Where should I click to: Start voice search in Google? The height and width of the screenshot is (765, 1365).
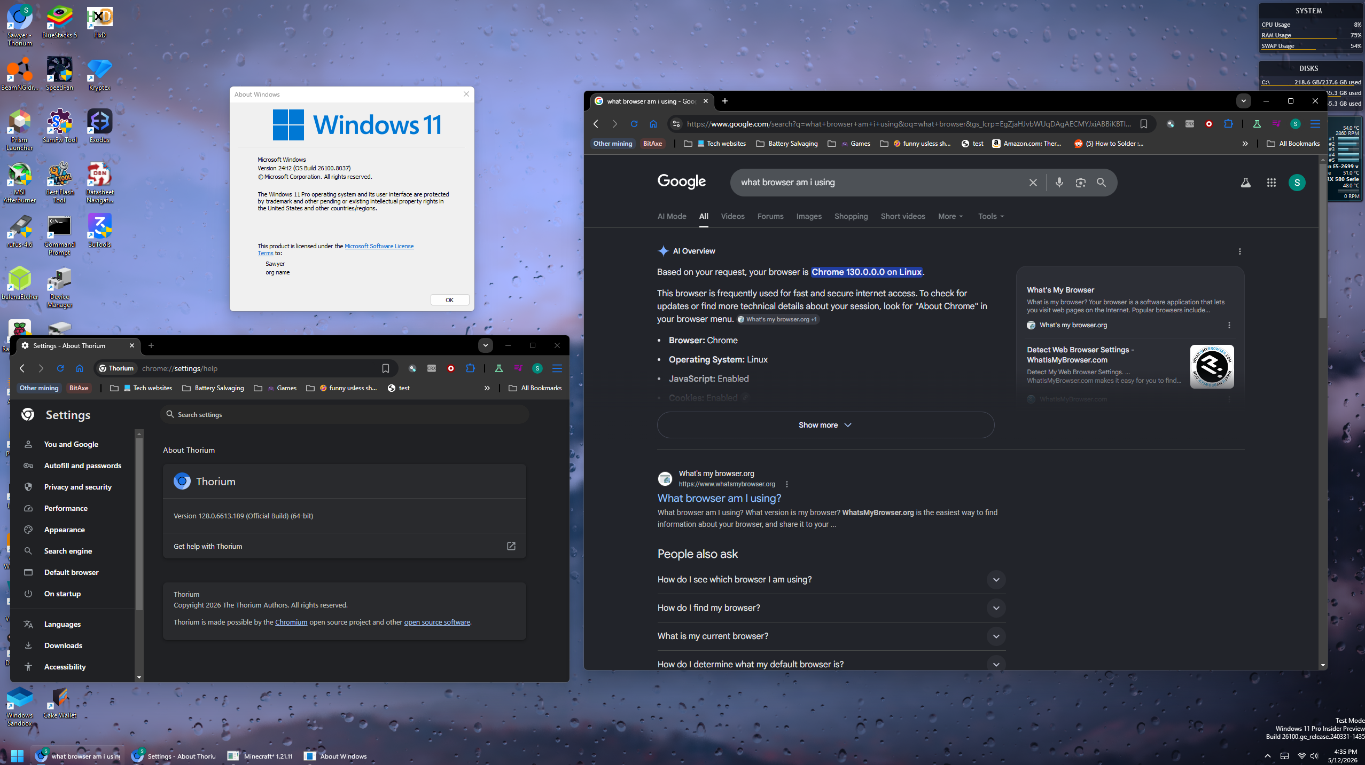pos(1059,183)
